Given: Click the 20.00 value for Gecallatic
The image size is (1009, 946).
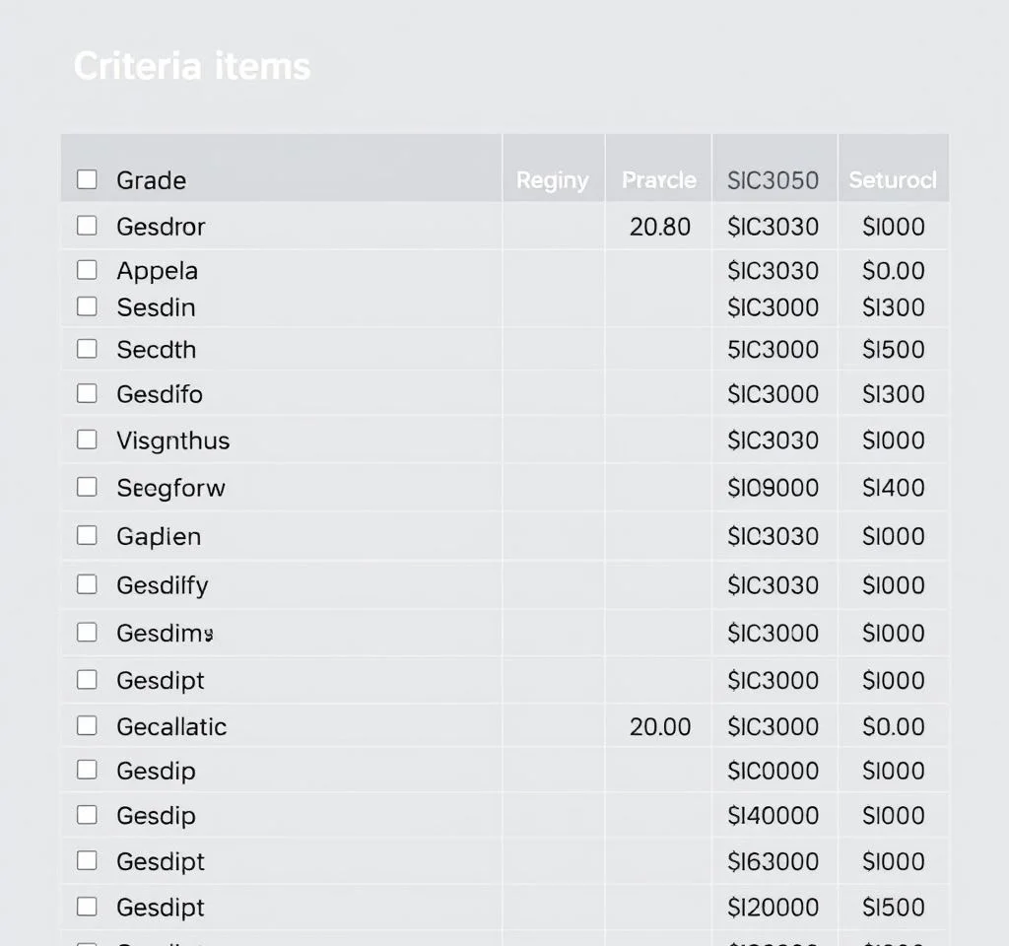Looking at the screenshot, I should point(659,727).
